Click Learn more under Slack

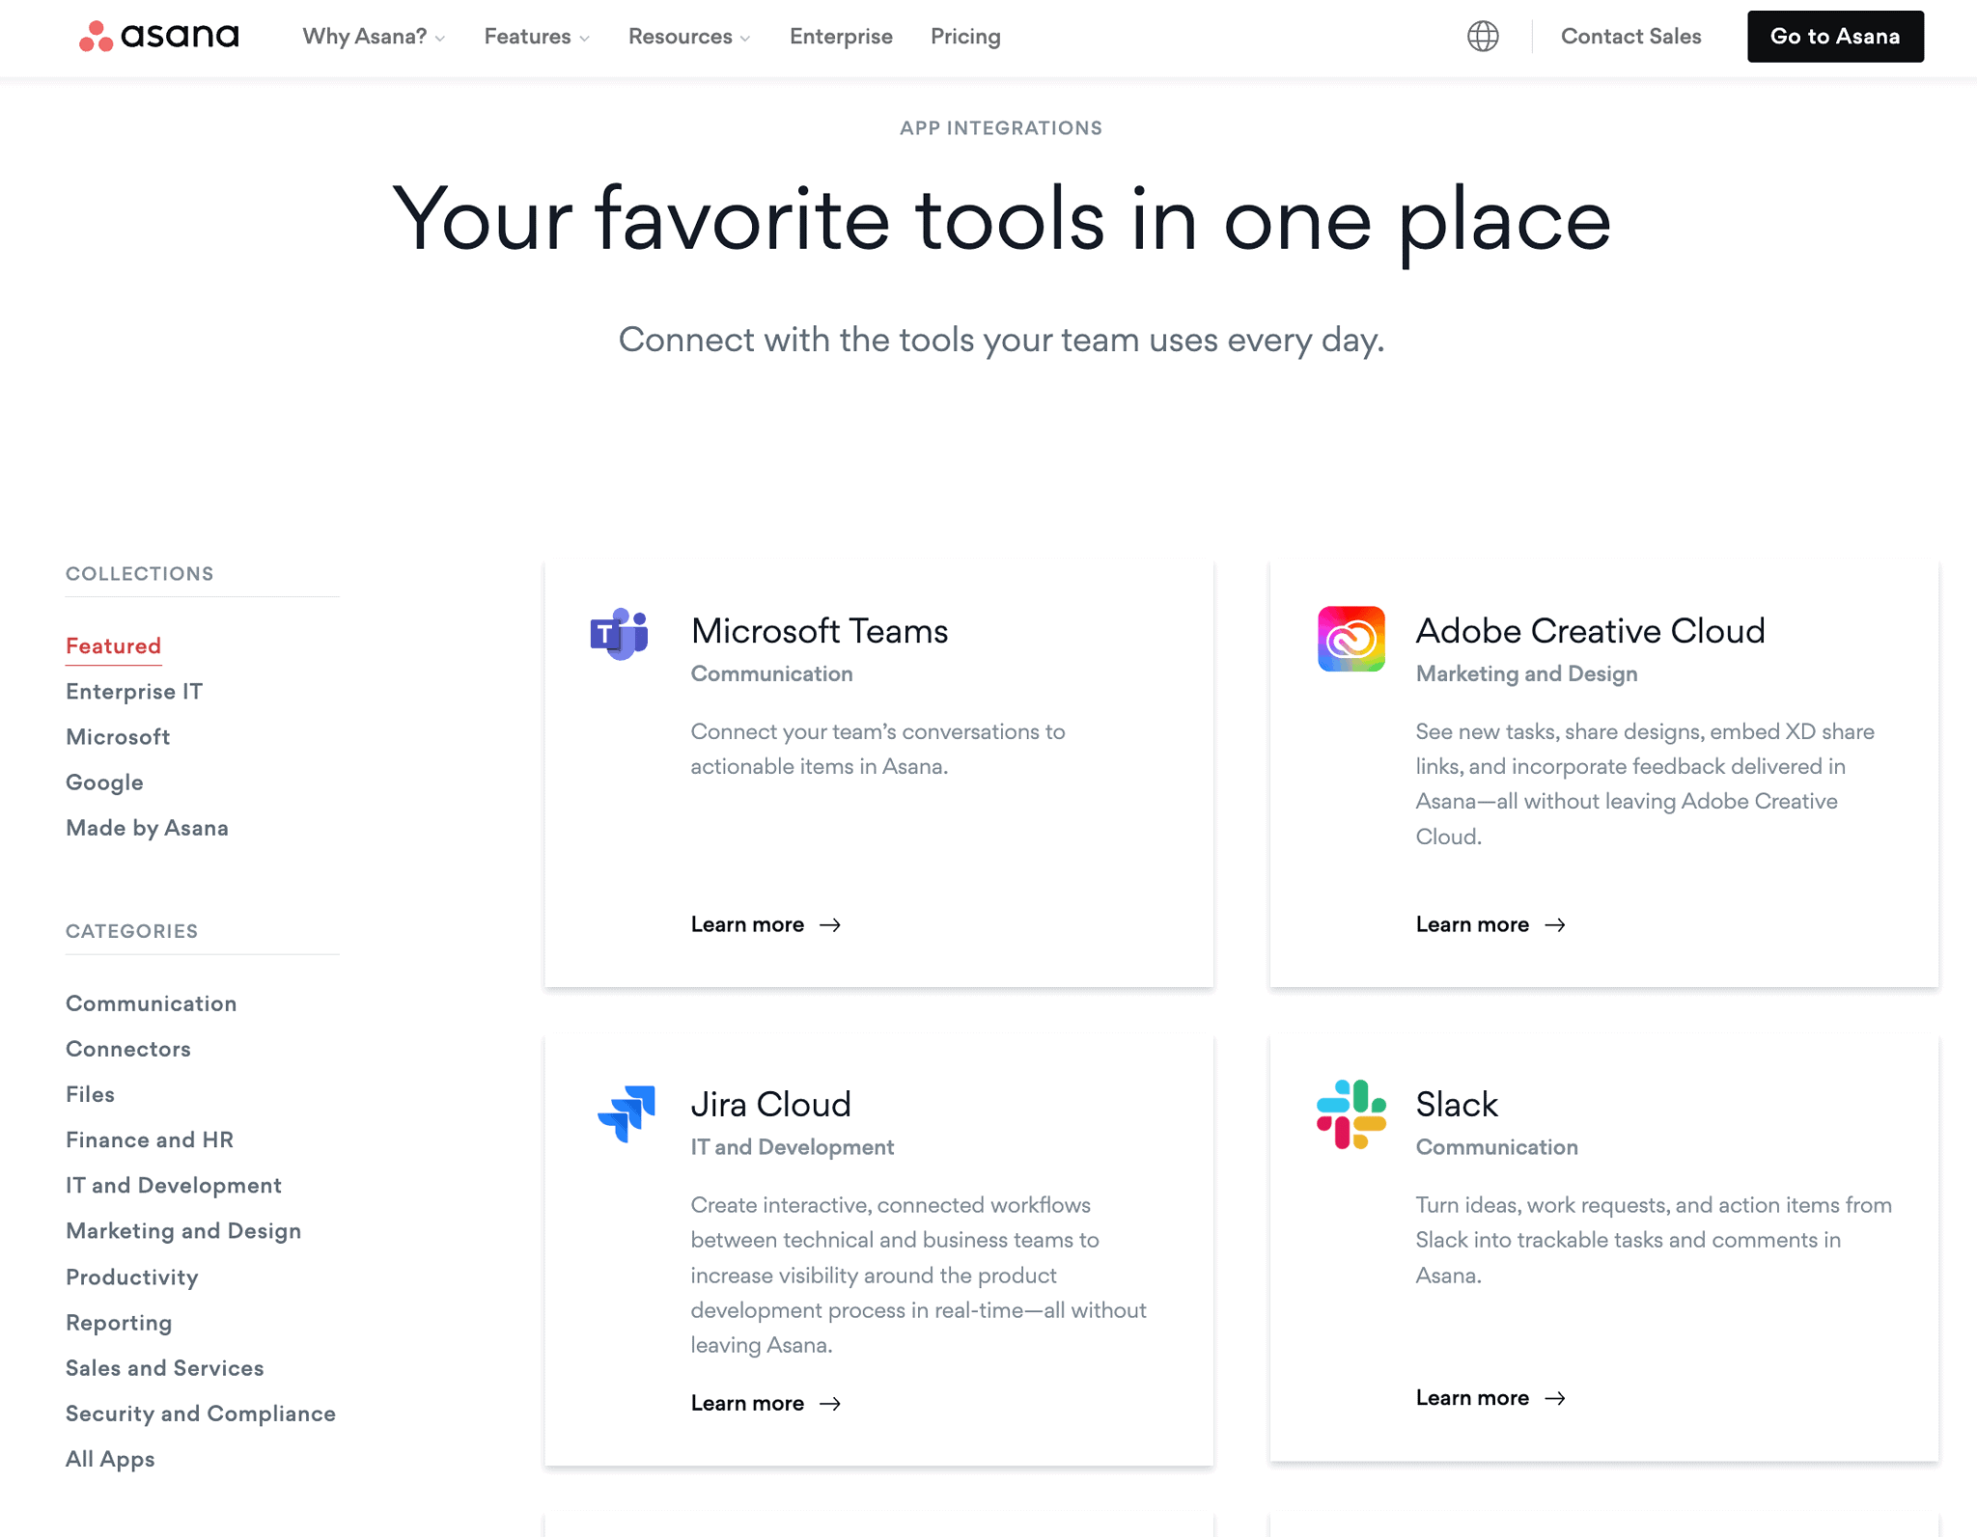[1472, 1399]
